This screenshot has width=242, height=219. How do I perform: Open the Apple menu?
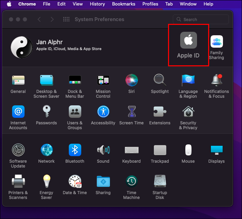click(x=9, y=4)
